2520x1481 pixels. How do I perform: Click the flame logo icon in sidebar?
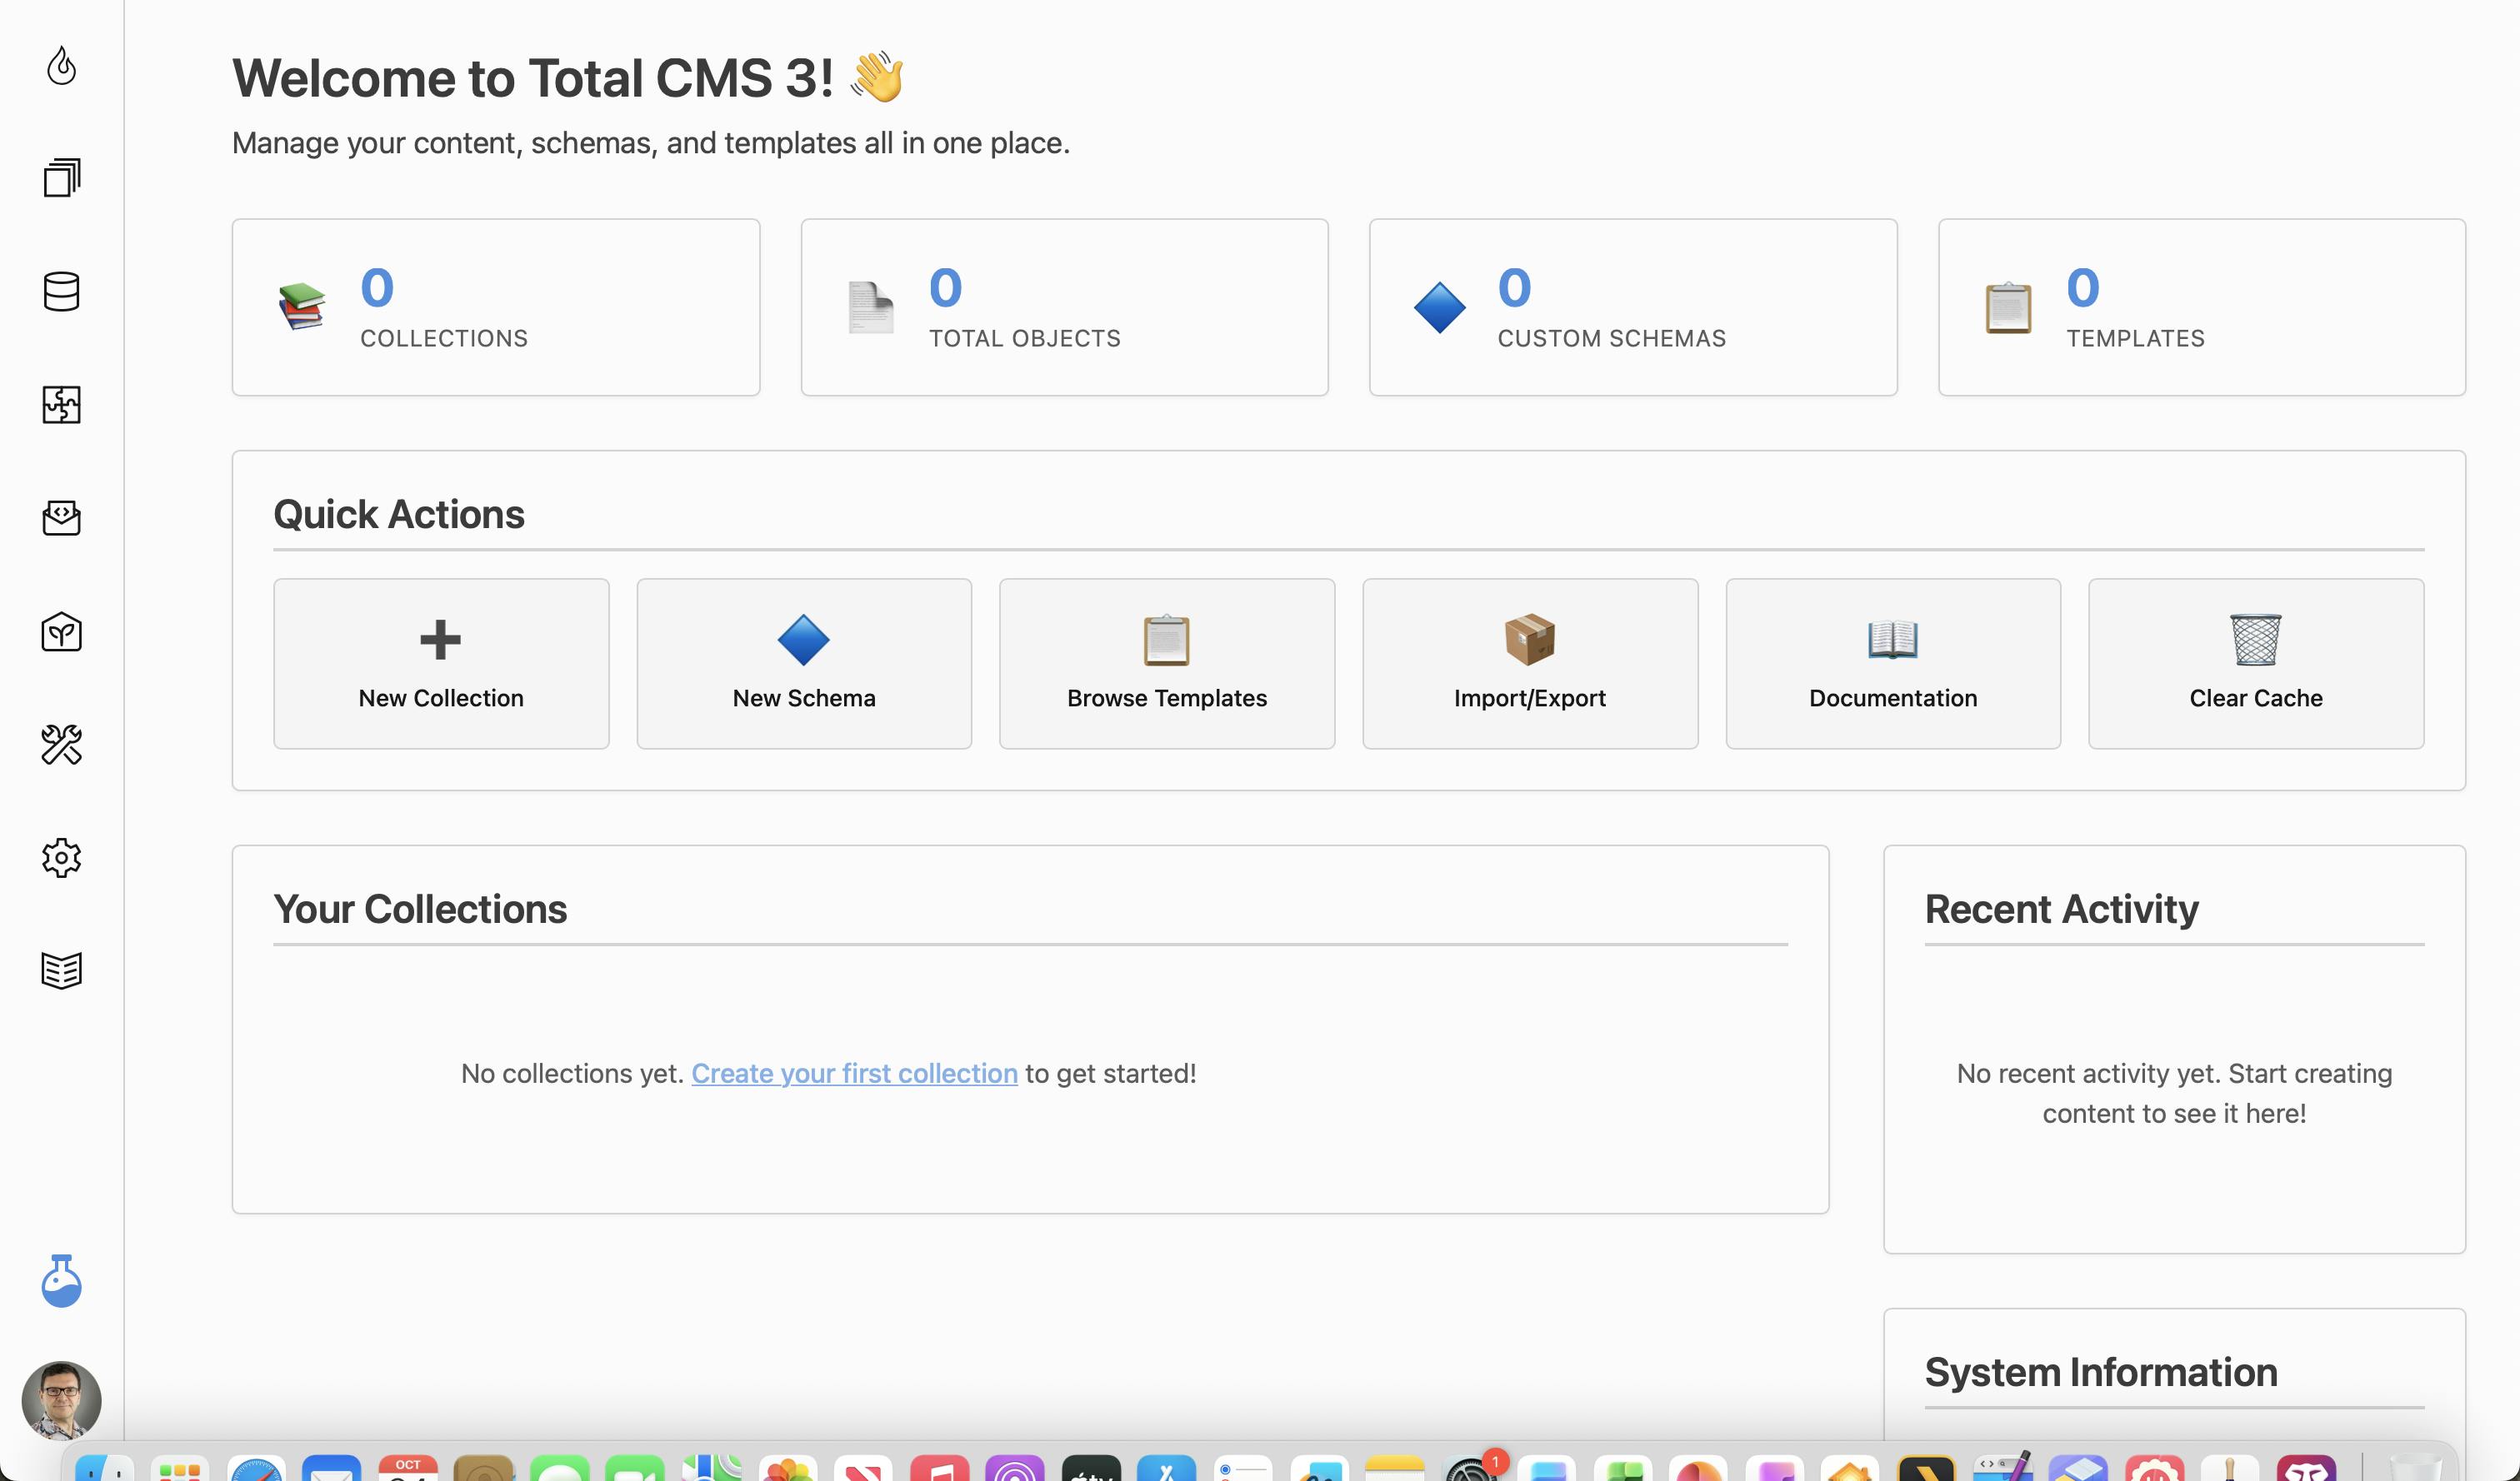point(61,66)
